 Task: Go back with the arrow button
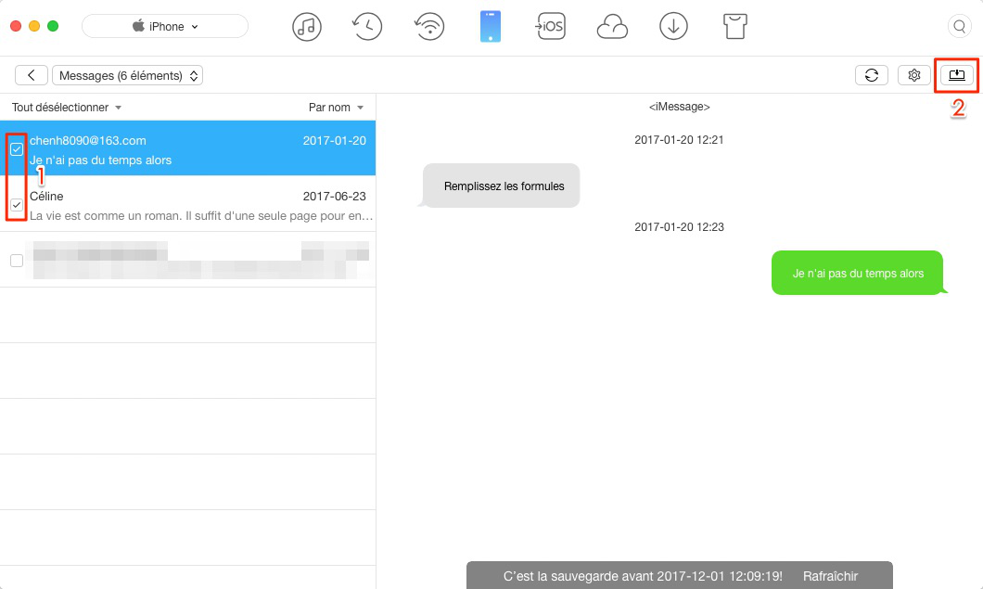[32, 75]
